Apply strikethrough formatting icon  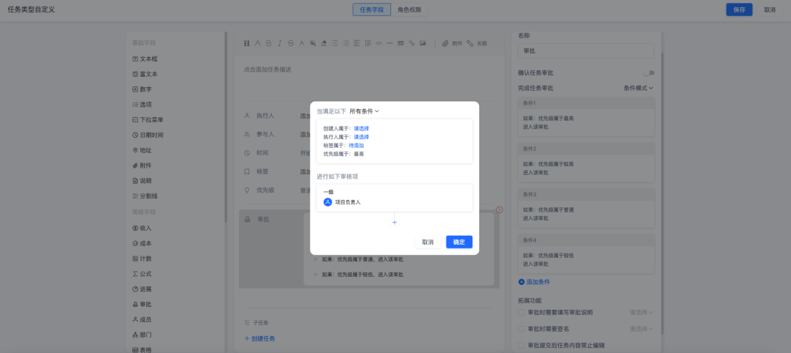coord(291,43)
